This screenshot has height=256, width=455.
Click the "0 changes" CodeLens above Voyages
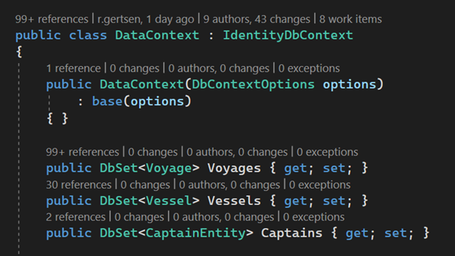click(152, 152)
